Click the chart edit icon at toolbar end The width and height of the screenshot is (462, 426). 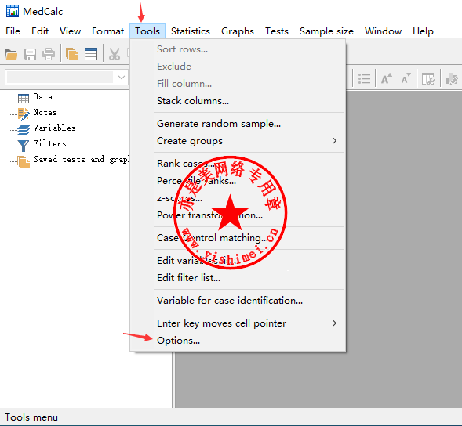[451, 79]
